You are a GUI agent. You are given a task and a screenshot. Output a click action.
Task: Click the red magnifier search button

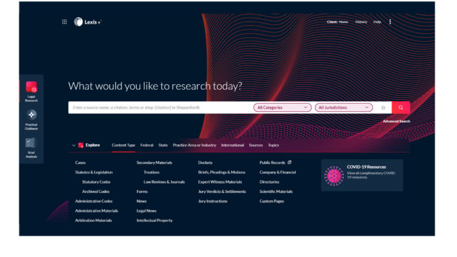(401, 108)
